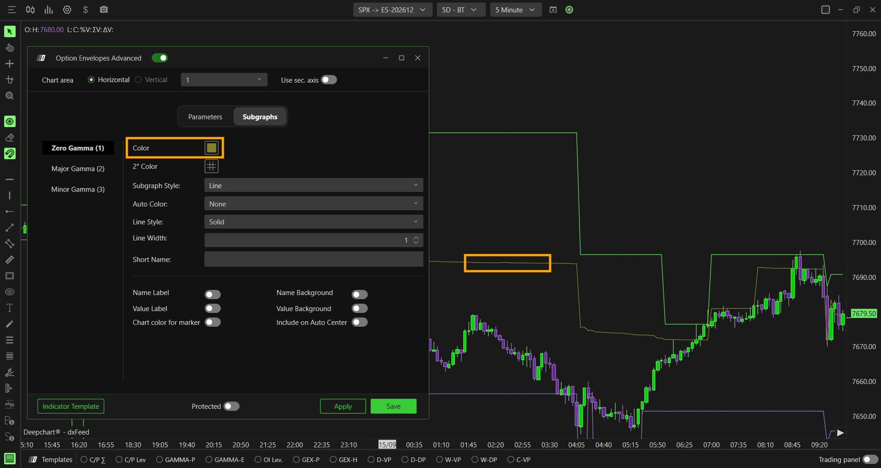881x468 pixels.
Task: Enable Chart color for marker toggle
Action: pyautogui.click(x=213, y=322)
